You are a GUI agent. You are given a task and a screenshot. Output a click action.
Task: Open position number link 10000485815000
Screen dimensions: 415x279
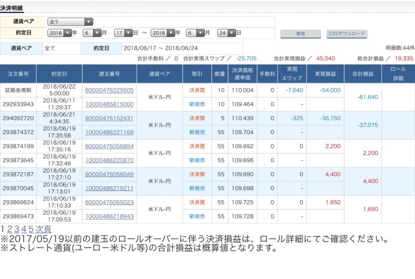109,104
